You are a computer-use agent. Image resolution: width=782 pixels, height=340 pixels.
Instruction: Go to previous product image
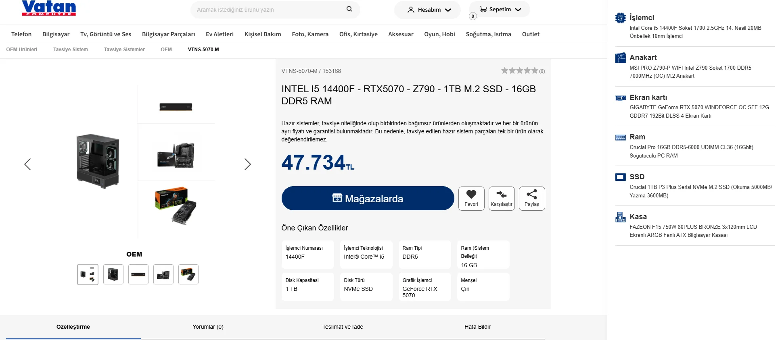pyautogui.click(x=27, y=164)
